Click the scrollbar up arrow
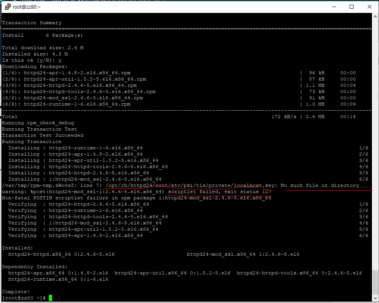The width and height of the screenshot is (379, 303). pos(375,17)
